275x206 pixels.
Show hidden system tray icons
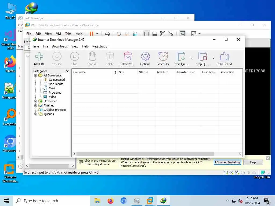click(227, 201)
